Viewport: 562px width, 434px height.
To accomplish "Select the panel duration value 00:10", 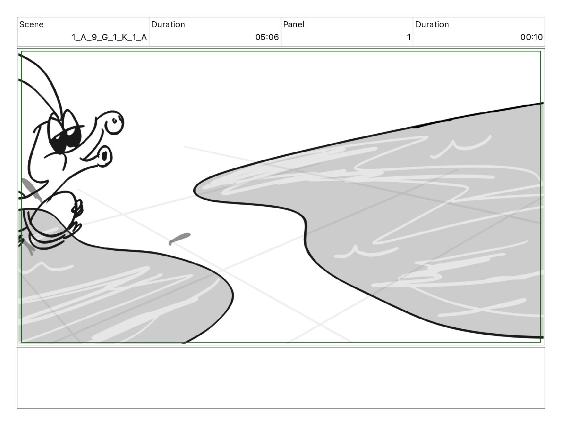I will (531, 37).
